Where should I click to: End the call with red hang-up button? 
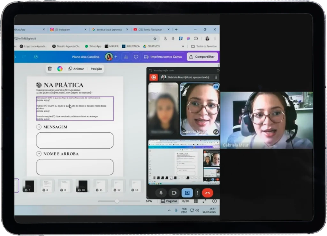207,193
